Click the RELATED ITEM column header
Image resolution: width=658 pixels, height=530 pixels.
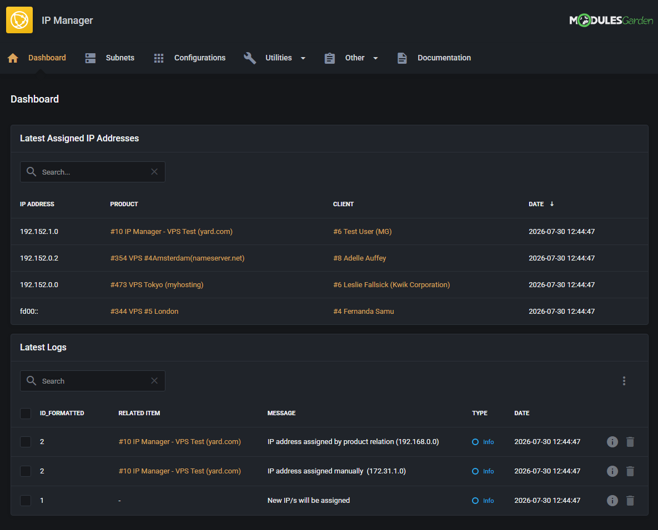(x=139, y=413)
